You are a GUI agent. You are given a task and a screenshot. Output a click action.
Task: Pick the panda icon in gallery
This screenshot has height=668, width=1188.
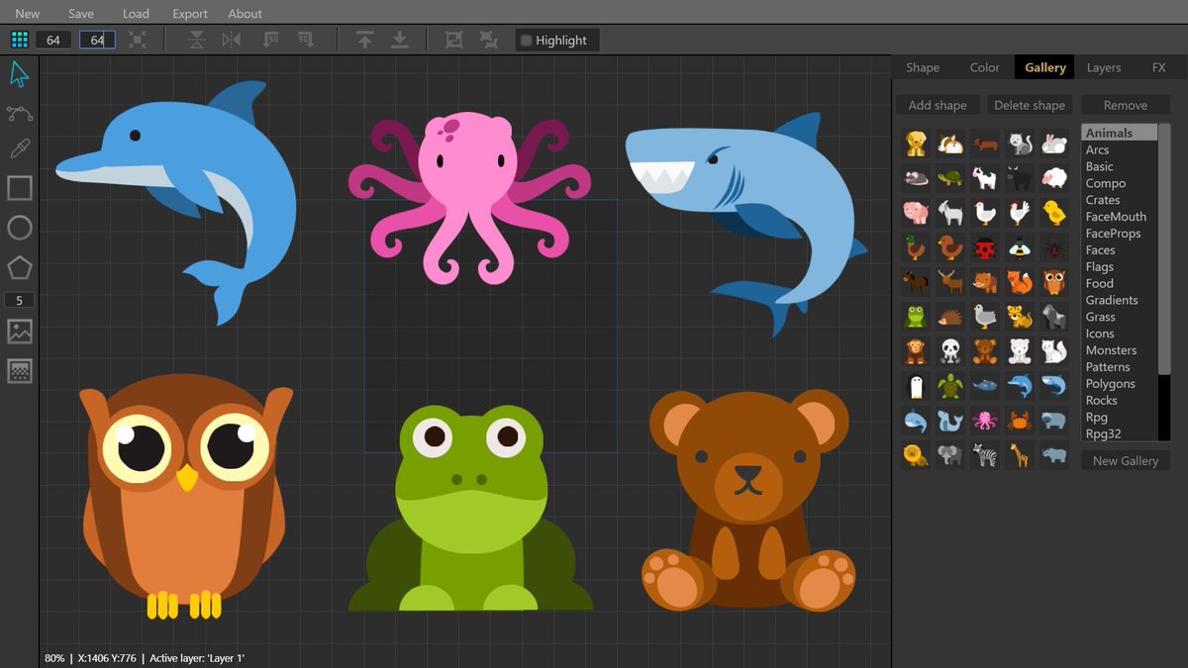950,351
